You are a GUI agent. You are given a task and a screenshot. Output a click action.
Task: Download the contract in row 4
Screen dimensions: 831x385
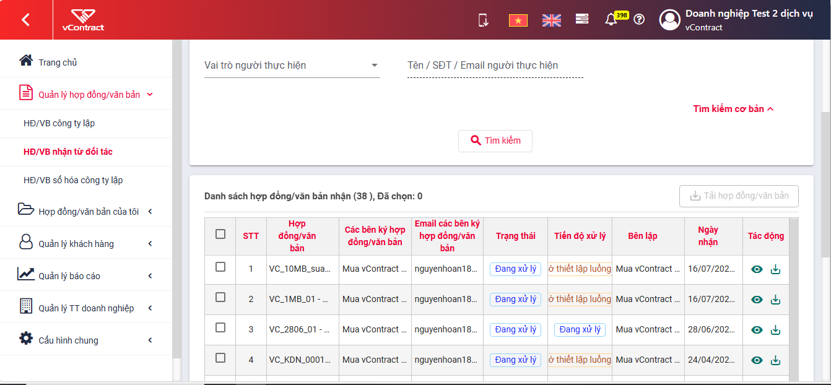point(775,360)
